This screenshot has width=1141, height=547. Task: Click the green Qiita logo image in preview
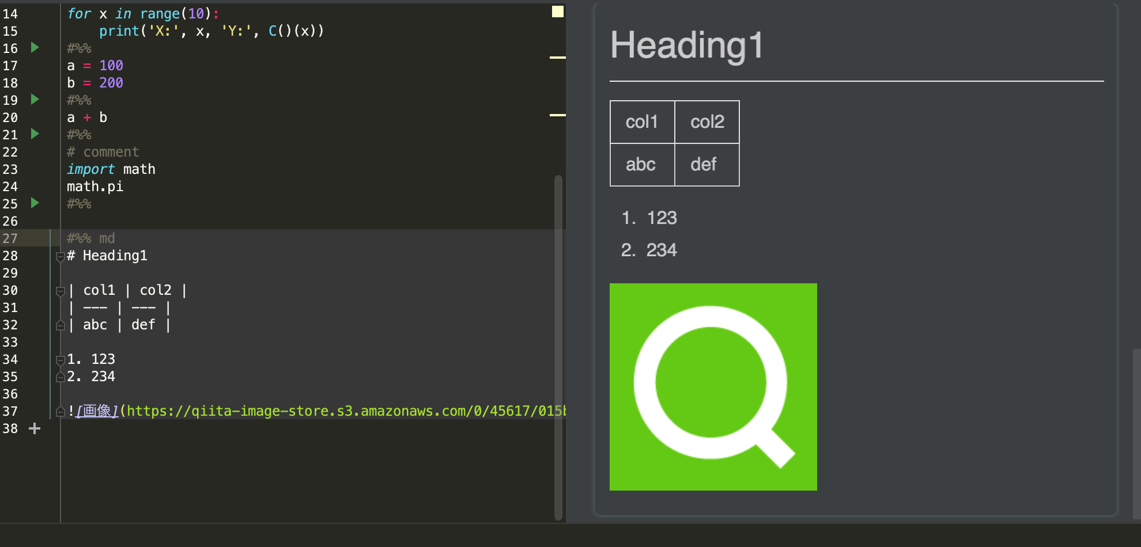pyautogui.click(x=713, y=387)
